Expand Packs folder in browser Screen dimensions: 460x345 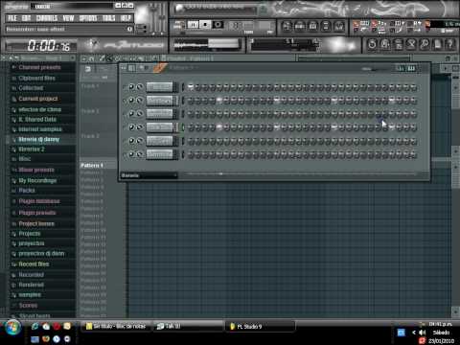27,191
